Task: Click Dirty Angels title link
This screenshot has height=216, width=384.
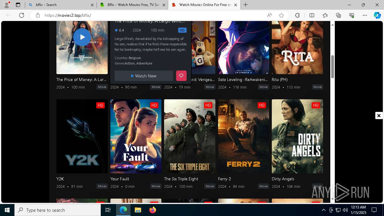Action: pos(283,179)
